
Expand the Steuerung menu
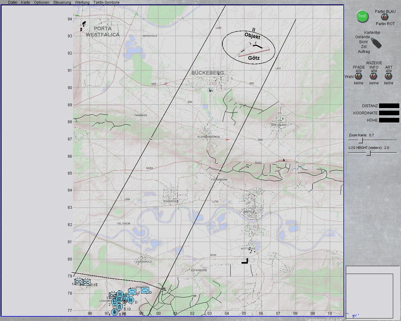[x=62, y=3]
